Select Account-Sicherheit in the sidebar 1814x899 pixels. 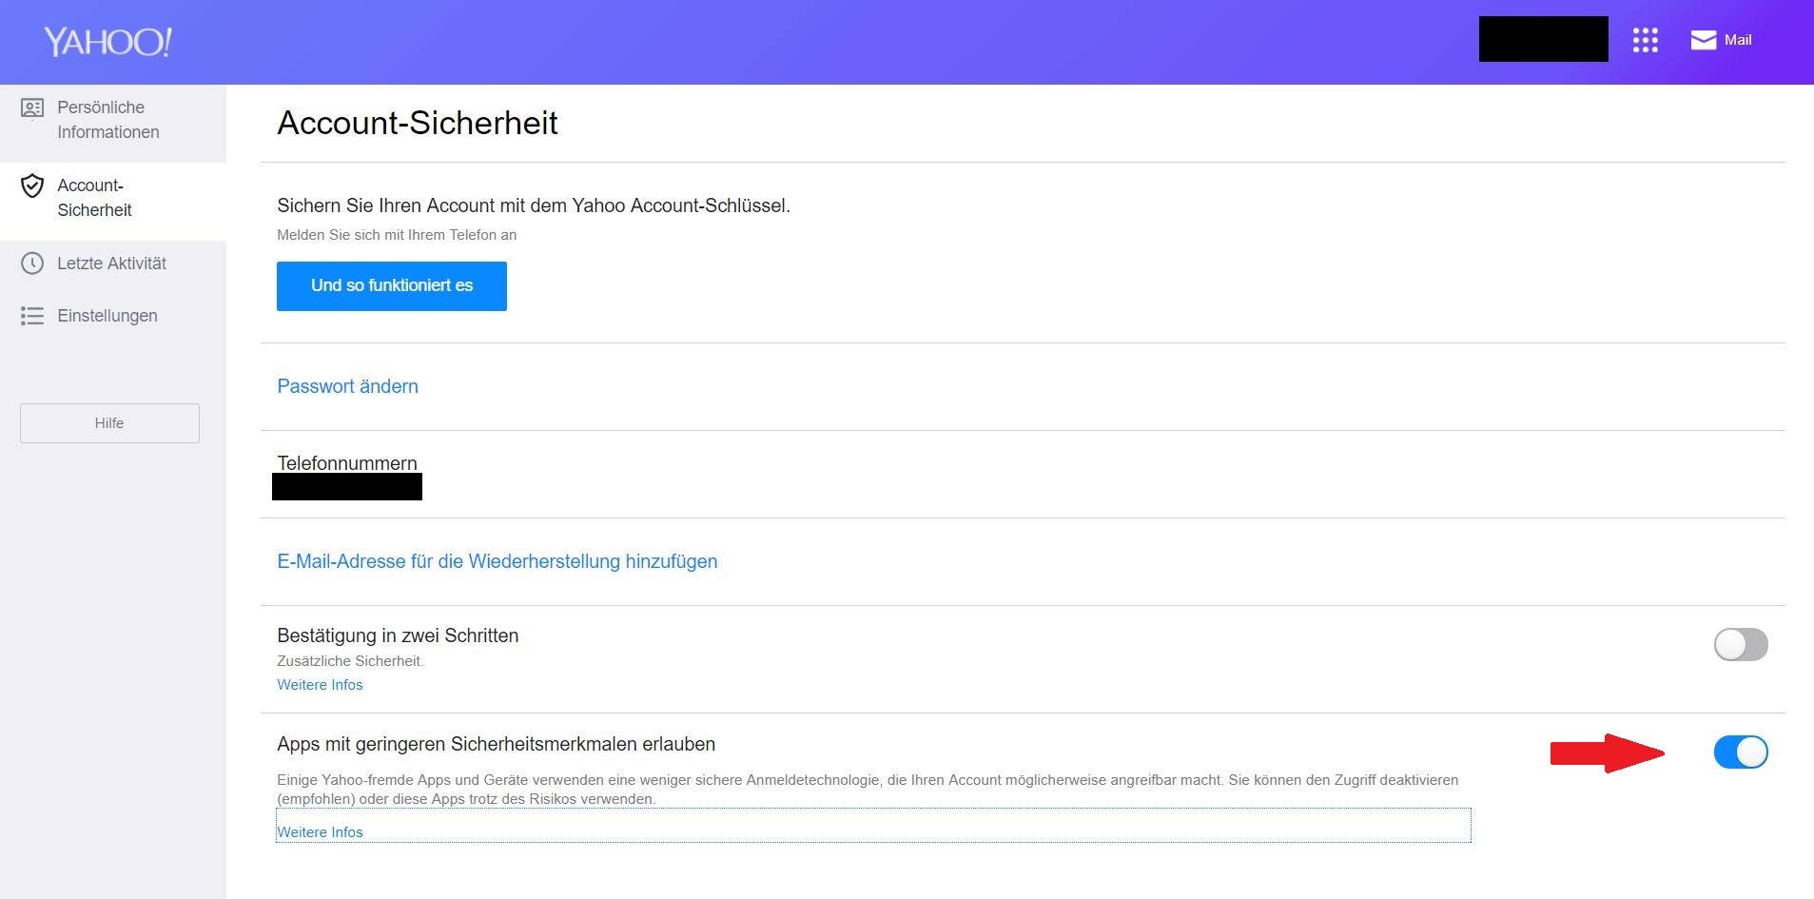coord(113,201)
